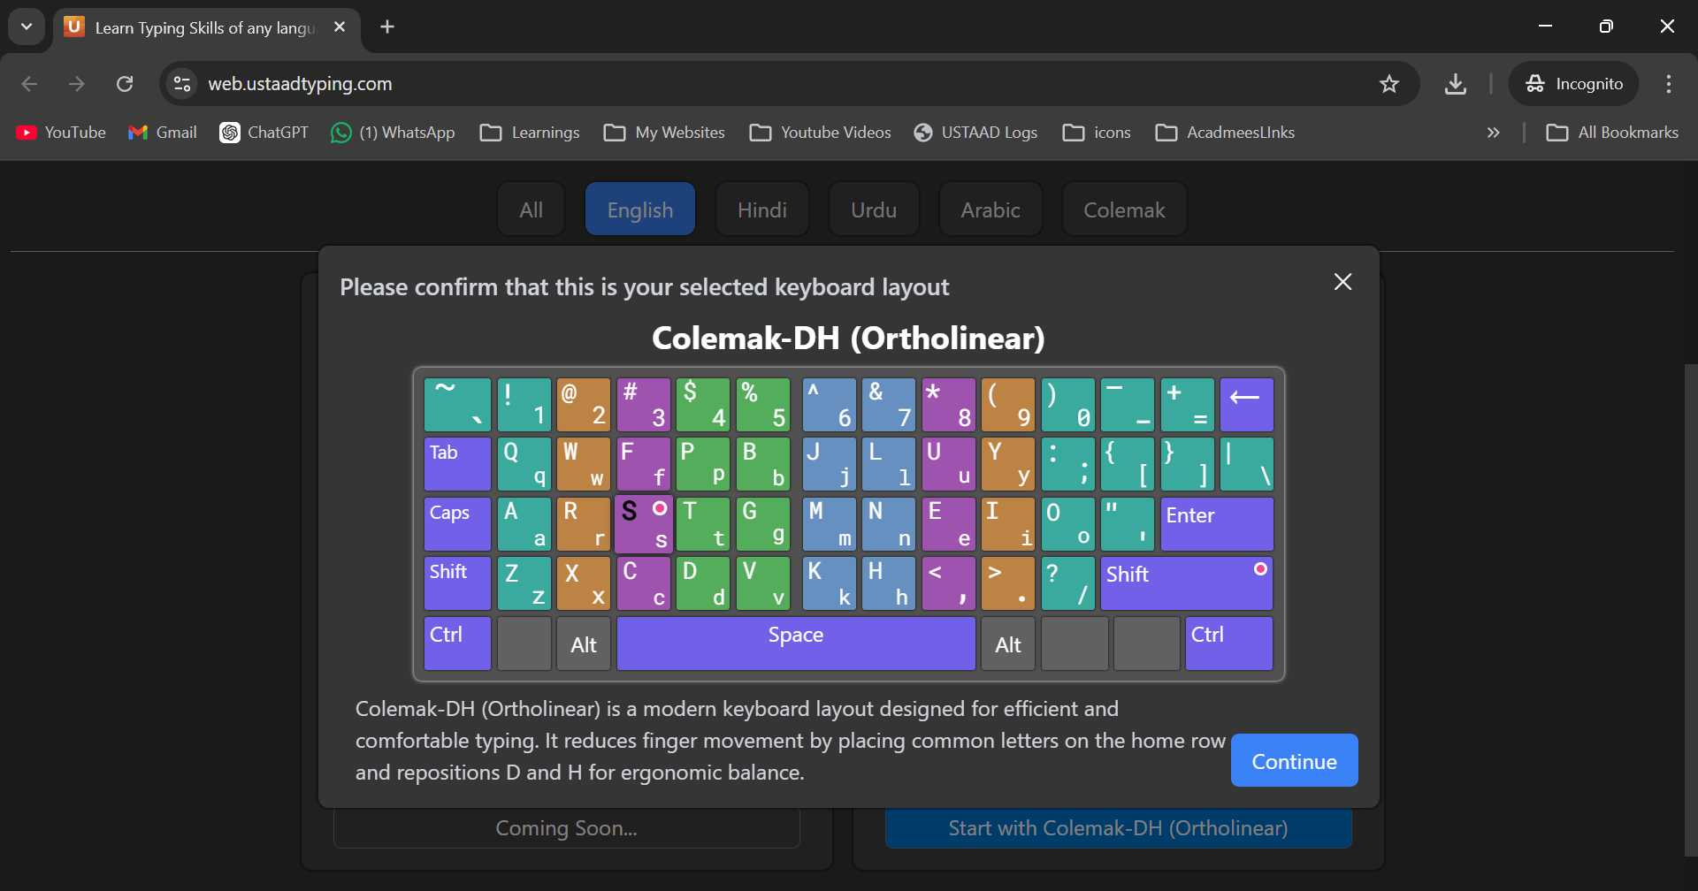Screen dimensions: 1698x891
Task: Open Chrome three-dot menu
Action: pos(1668,84)
